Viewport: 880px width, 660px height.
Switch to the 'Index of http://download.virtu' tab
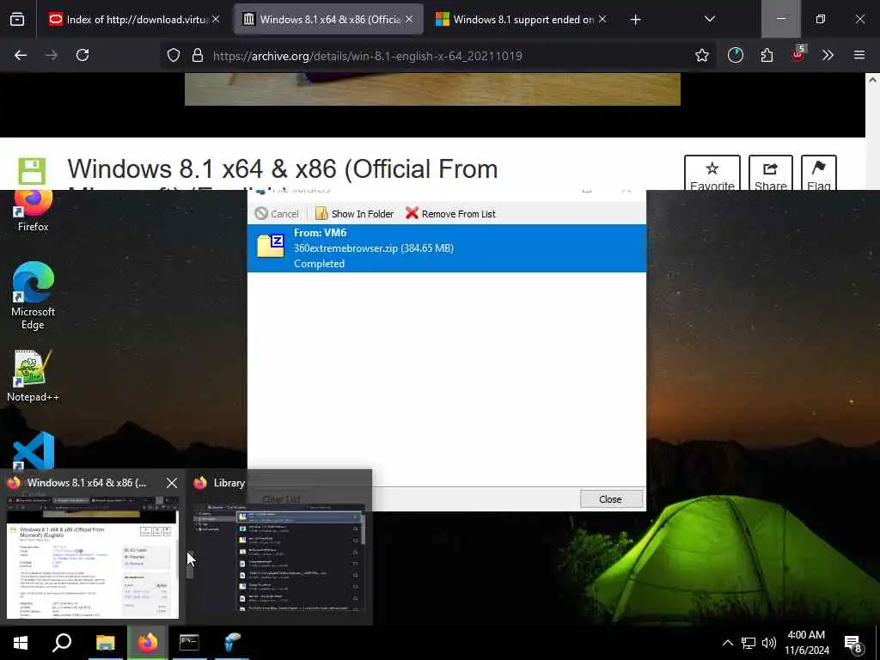pyautogui.click(x=135, y=19)
